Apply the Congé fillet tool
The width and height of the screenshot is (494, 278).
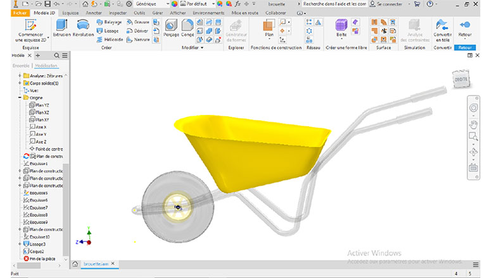(x=187, y=27)
